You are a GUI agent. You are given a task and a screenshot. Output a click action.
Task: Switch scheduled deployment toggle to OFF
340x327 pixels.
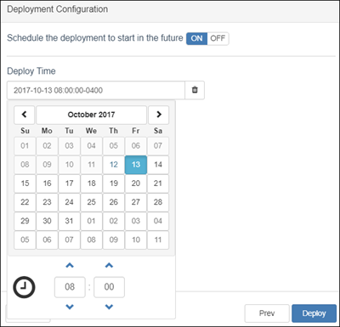point(218,38)
